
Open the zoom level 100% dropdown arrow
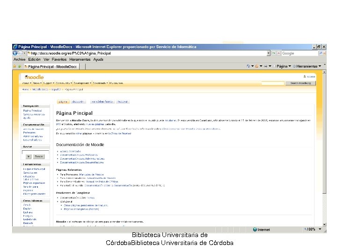tap(320, 229)
